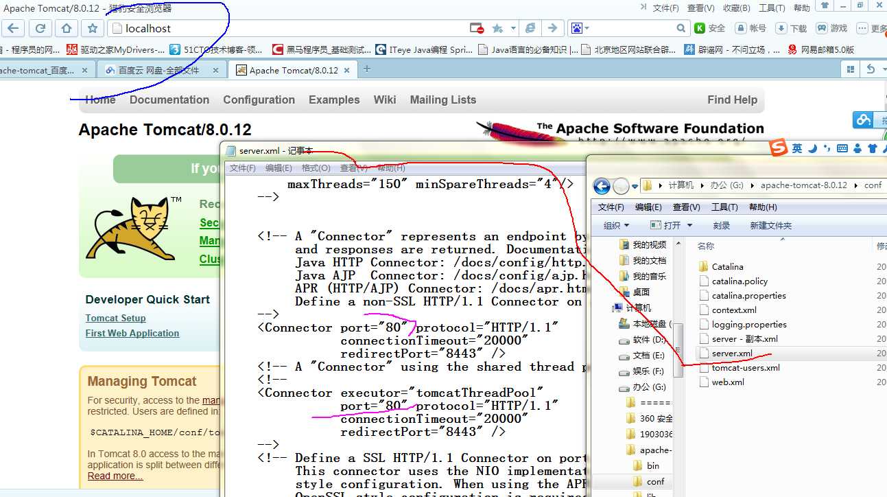Click the go-forward arrow in address bar
The width and height of the screenshot is (887, 497).
tap(552, 28)
